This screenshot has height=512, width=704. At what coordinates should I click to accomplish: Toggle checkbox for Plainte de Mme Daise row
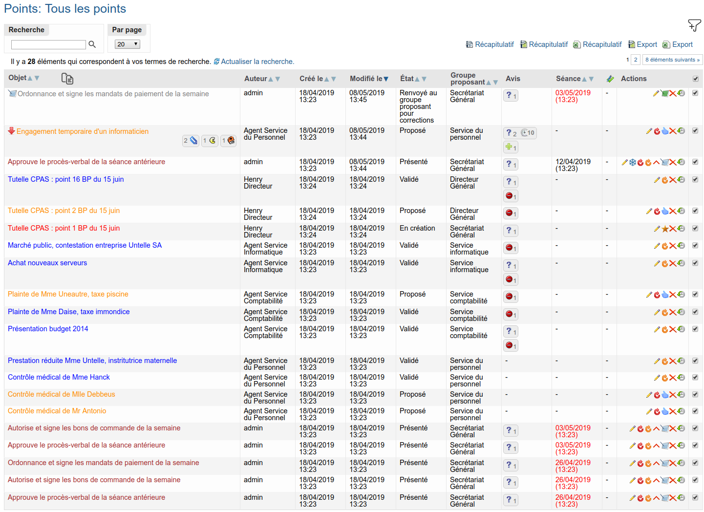pos(695,312)
